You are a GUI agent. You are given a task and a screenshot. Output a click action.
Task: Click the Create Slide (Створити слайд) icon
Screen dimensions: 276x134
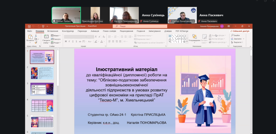point(46,37)
